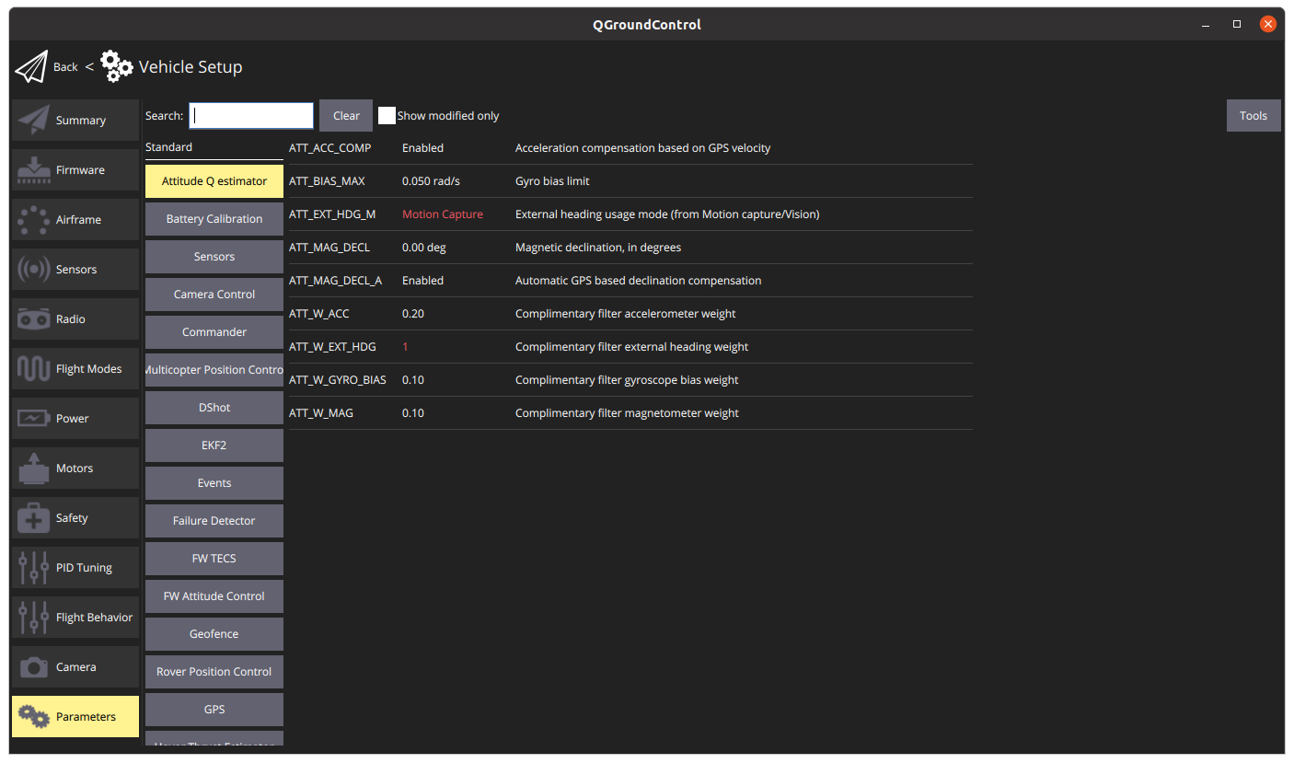Image resolution: width=1294 pixels, height=763 pixels.
Task: Select Attitude Q estimator group
Action: (214, 181)
